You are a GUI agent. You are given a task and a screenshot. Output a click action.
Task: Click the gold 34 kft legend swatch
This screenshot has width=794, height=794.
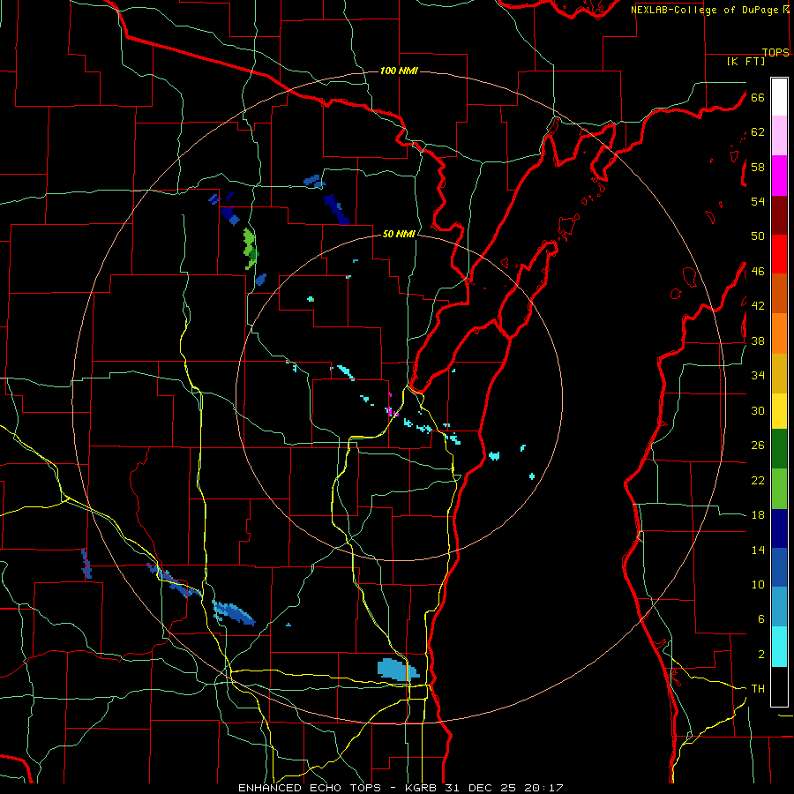click(x=779, y=372)
